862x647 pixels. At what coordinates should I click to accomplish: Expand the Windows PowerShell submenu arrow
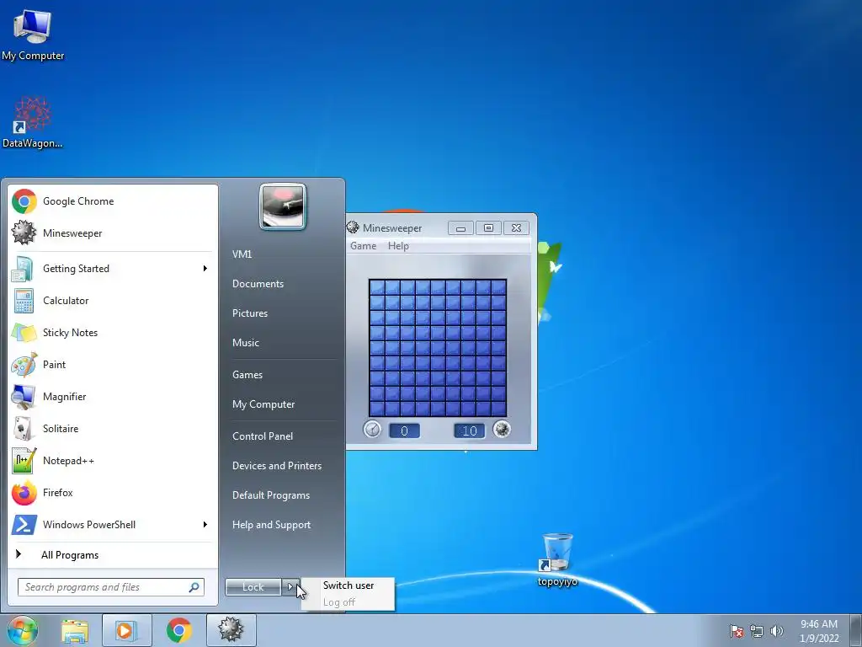[x=205, y=524]
